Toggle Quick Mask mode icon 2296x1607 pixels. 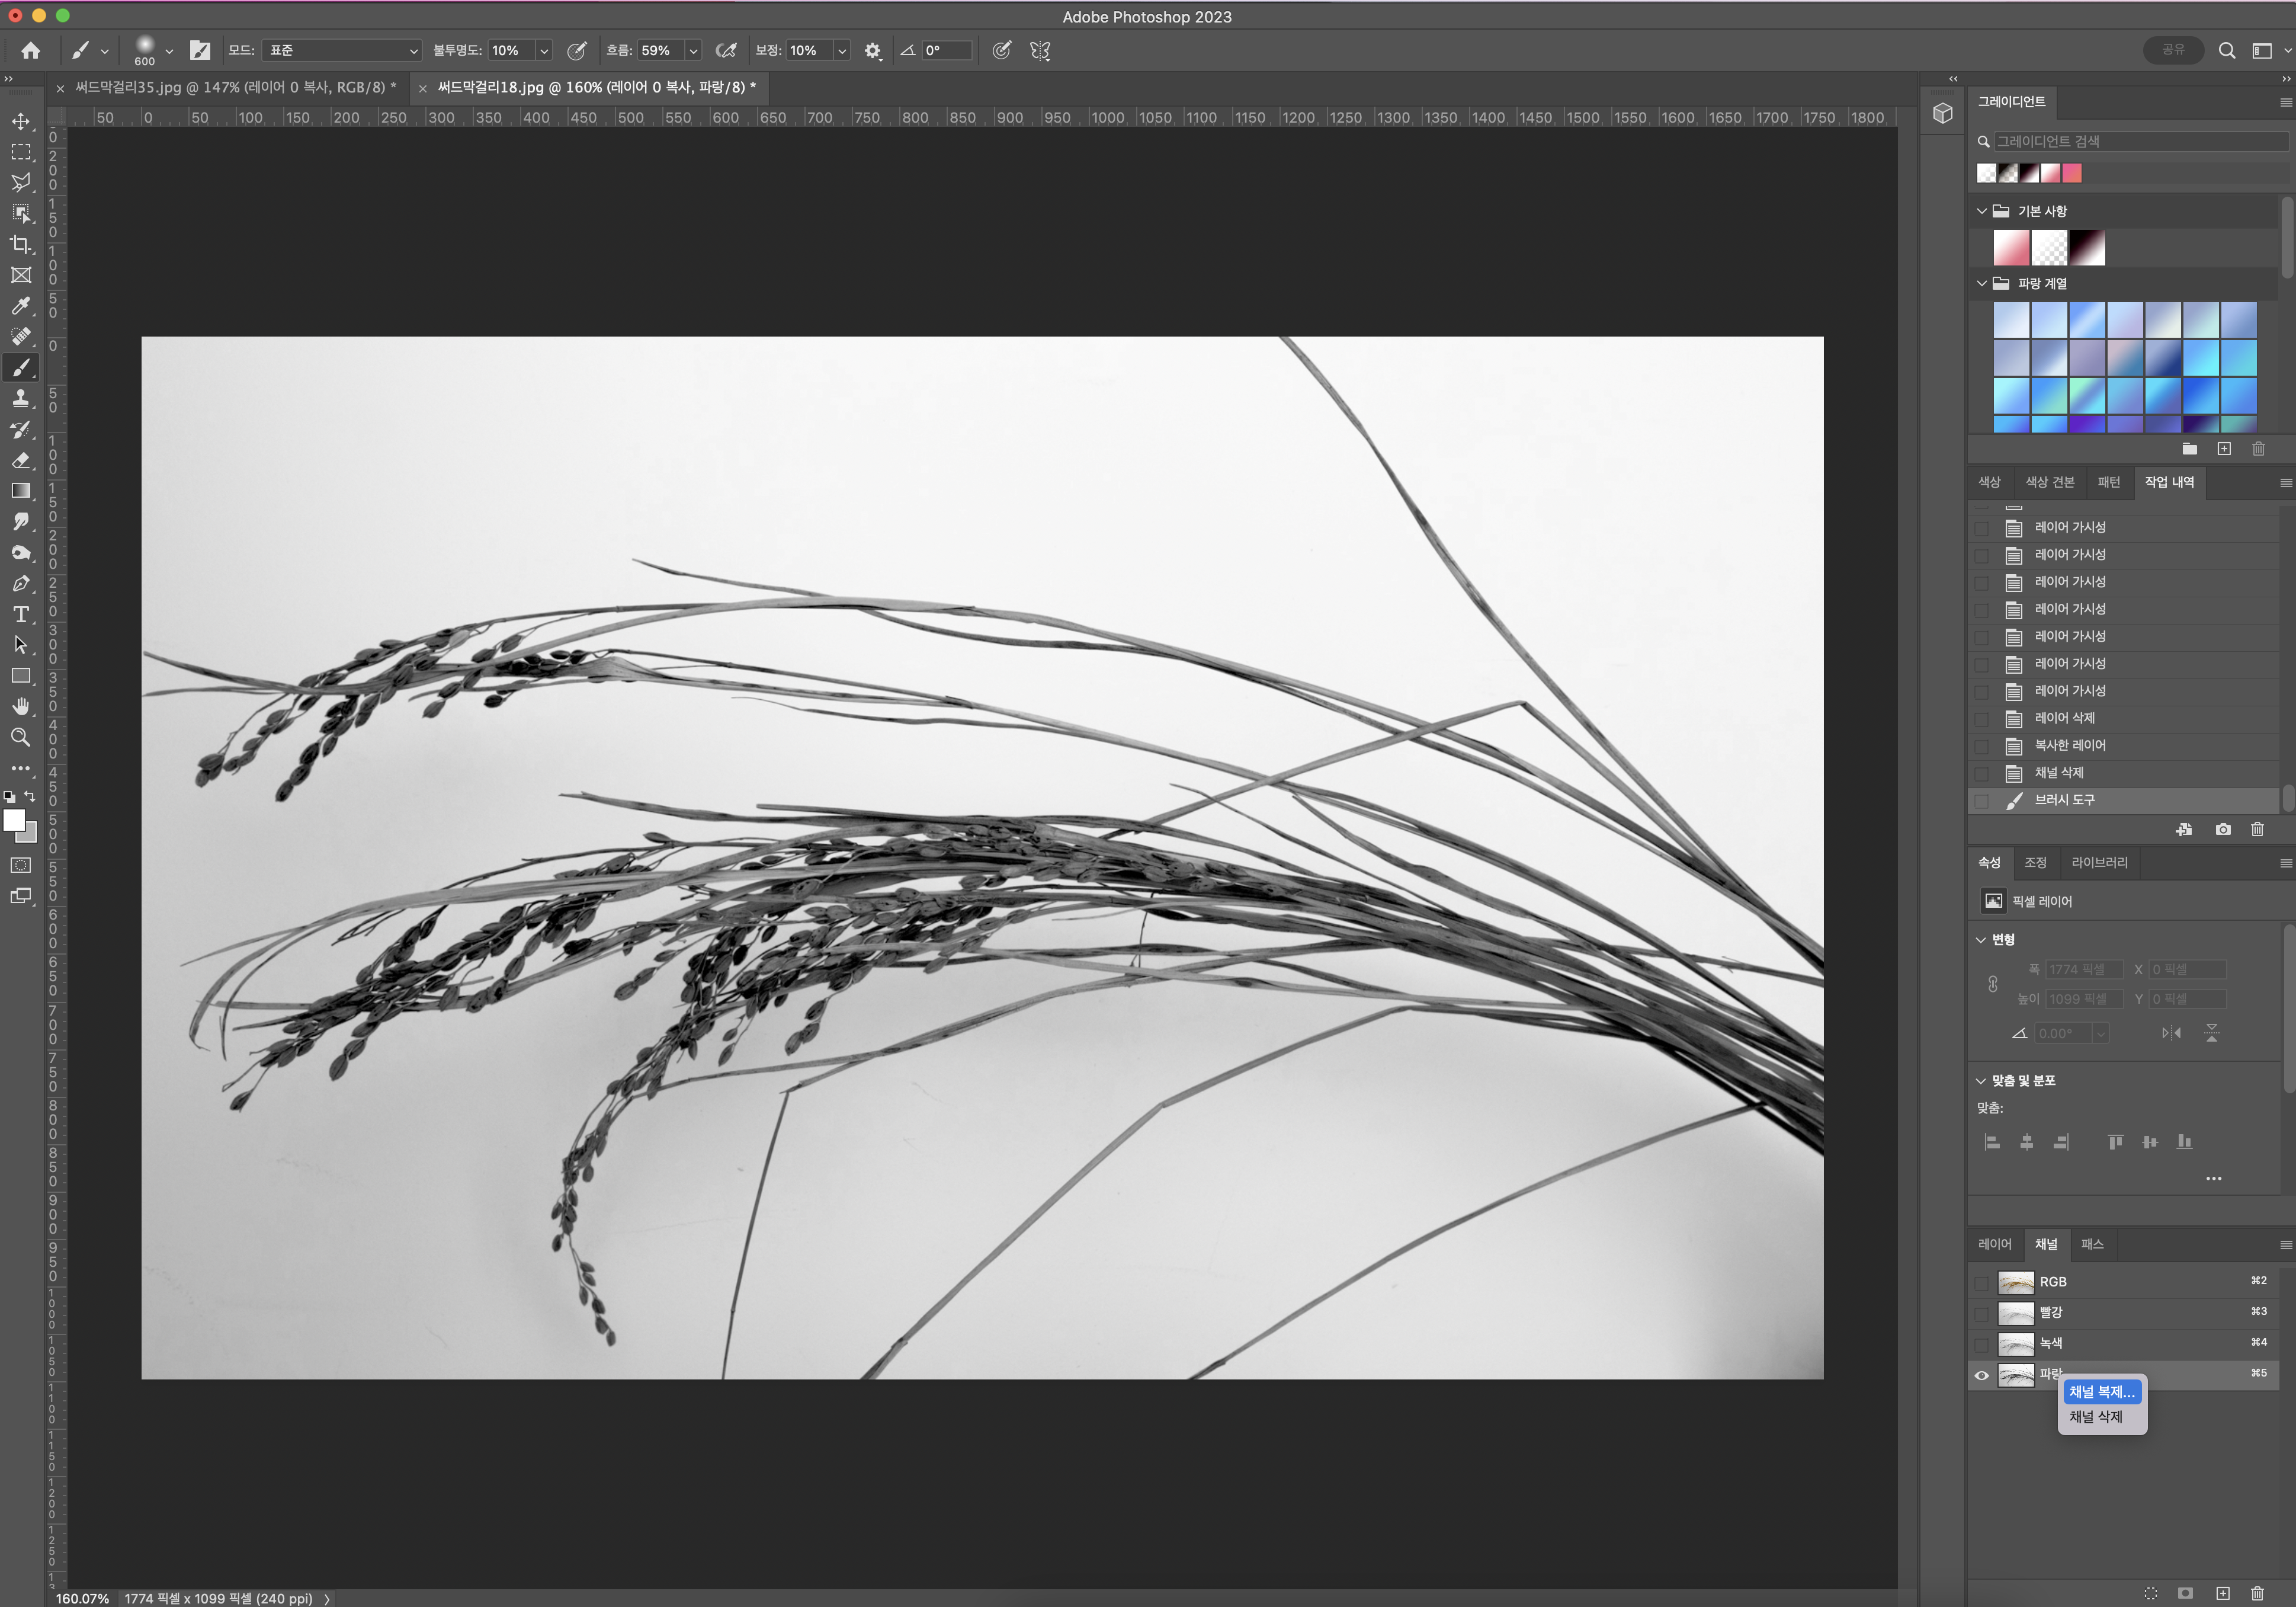21,866
